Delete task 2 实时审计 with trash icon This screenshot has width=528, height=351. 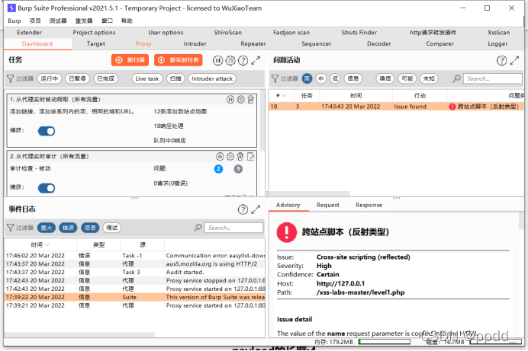240,157
